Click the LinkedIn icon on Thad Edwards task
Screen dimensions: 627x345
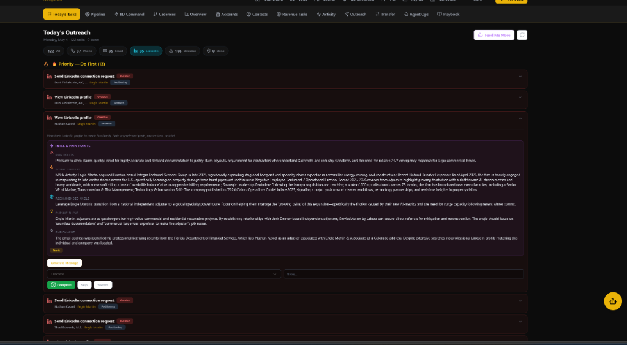[50, 321]
